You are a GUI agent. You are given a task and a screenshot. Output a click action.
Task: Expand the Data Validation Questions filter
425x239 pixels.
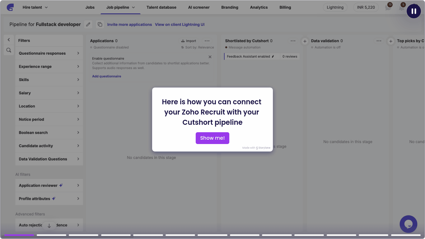point(49,159)
